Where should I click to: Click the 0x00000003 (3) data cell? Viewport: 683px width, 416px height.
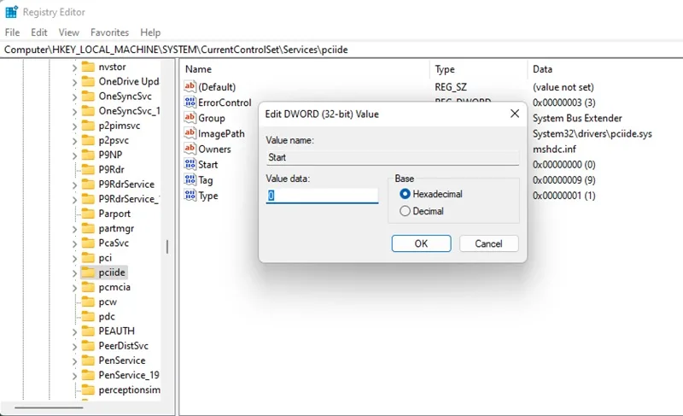point(563,103)
